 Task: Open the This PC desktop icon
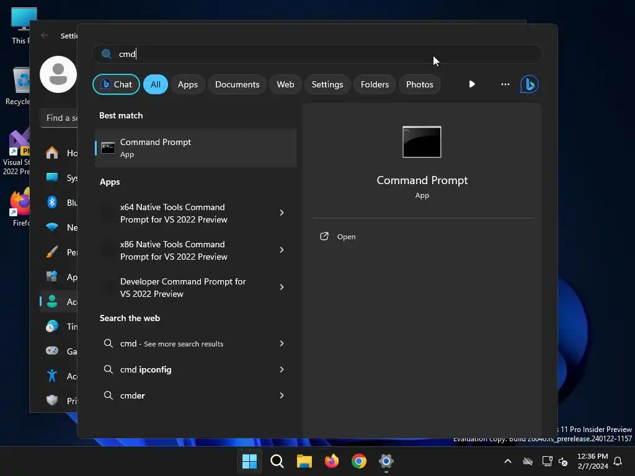[x=20, y=25]
